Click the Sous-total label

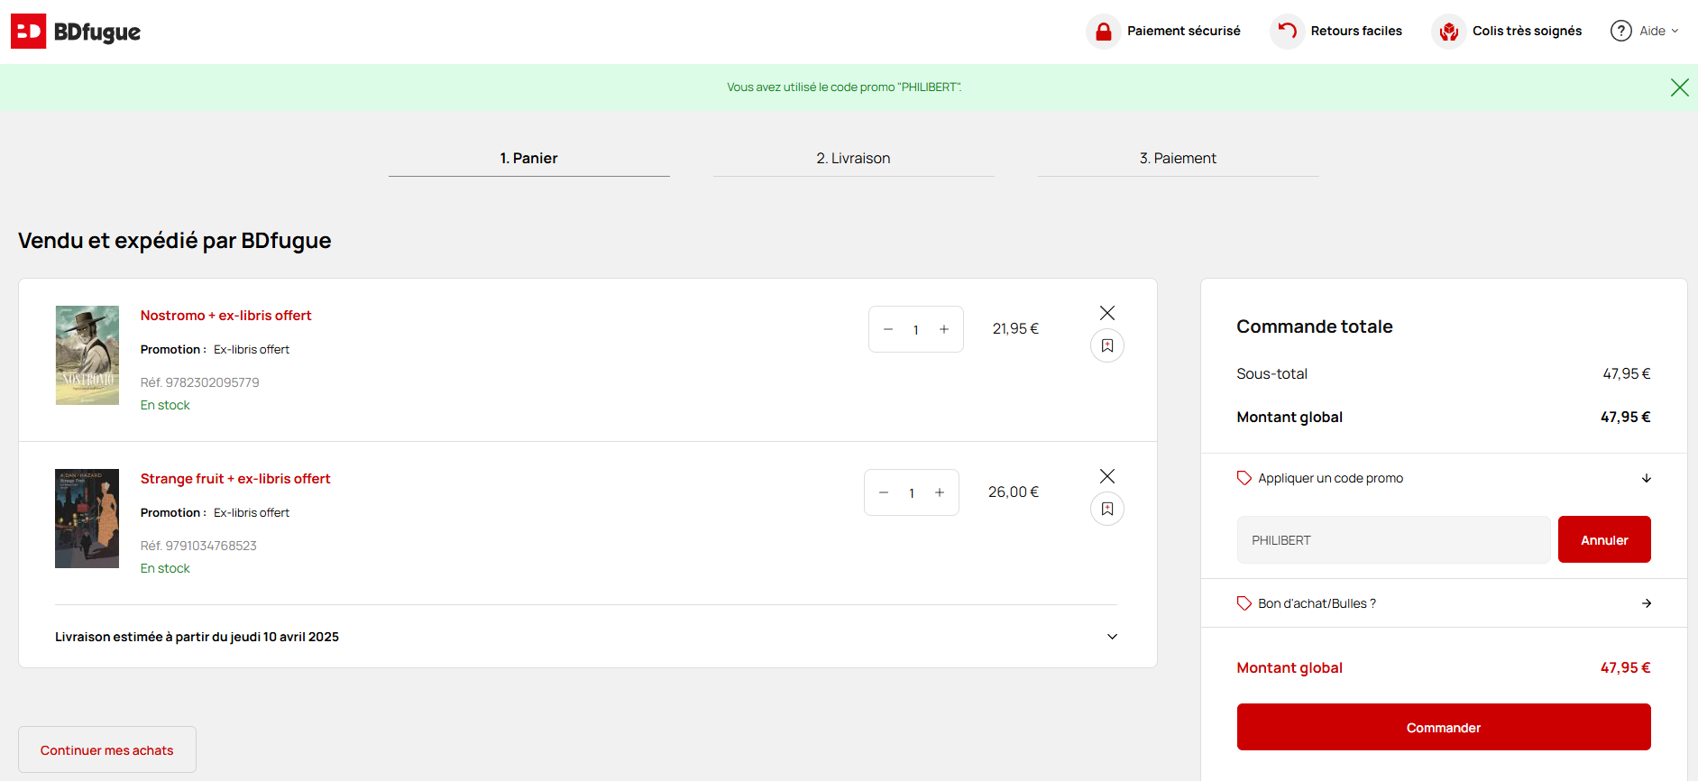point(1271,373)
